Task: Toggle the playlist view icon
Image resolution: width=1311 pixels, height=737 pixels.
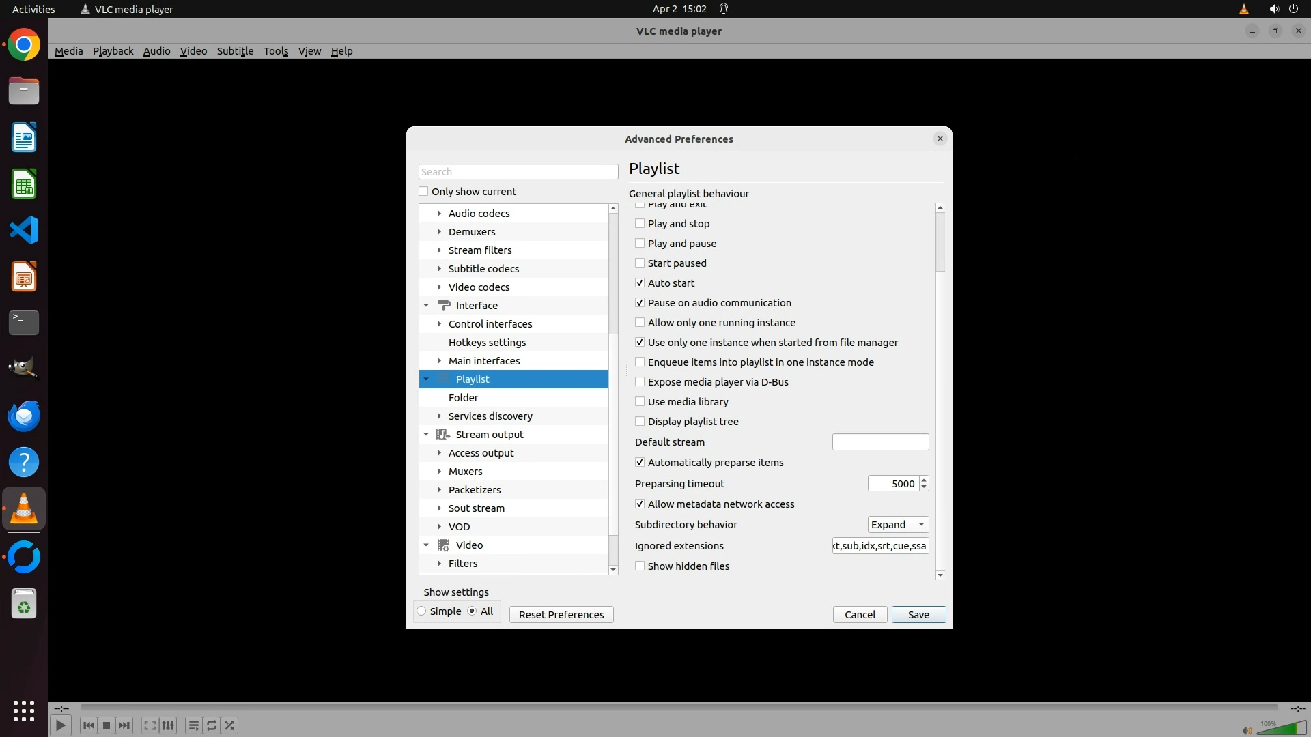Action: pos(193,725)
